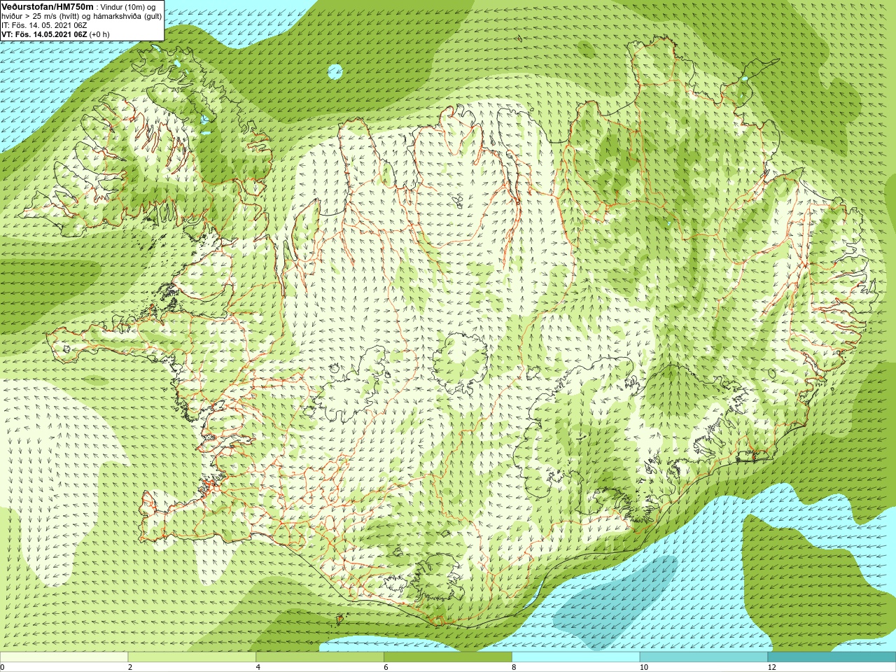Click the small orange-outlined island off the south coast
This screenshot has width=896, height=672.
click(341, 619)
